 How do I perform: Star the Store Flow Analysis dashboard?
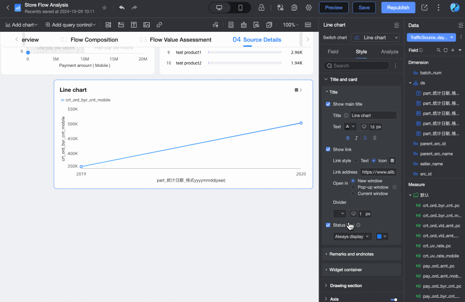105,7
